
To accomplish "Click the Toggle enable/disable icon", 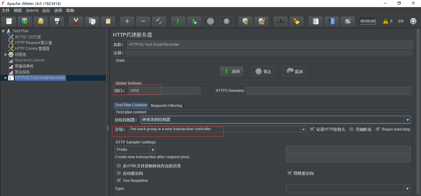I will pyautogui.click(x=159, y=21).
